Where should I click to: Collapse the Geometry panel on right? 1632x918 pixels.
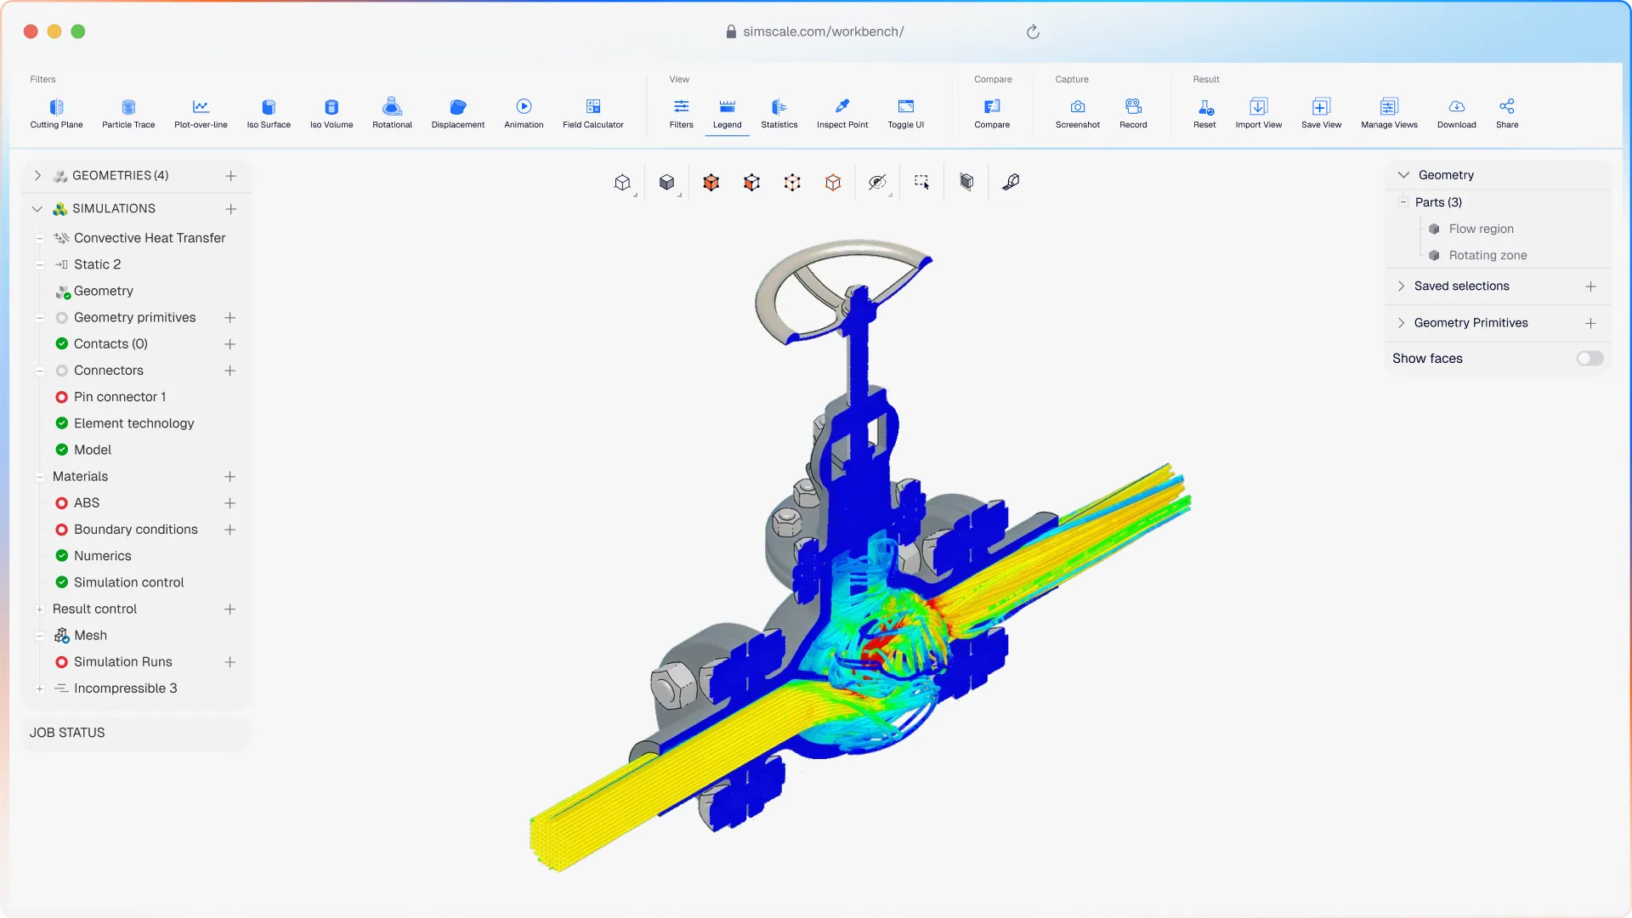(x=1403, y=175)
